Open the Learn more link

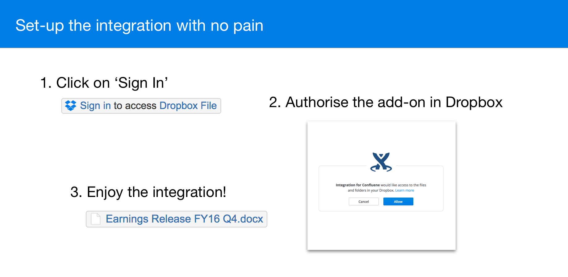(404, 191)
